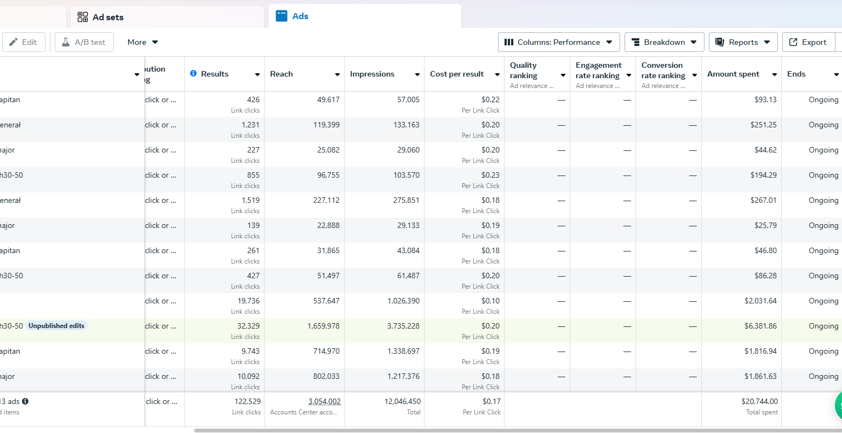Open Amount spent column menu arrow
Screen dimensions: 842x433
pos(775,74)
